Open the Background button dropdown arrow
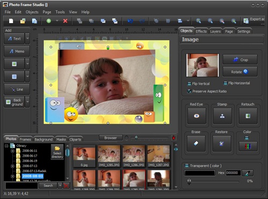This screenshot has height=199, width=268. click(x=27, y=102)
